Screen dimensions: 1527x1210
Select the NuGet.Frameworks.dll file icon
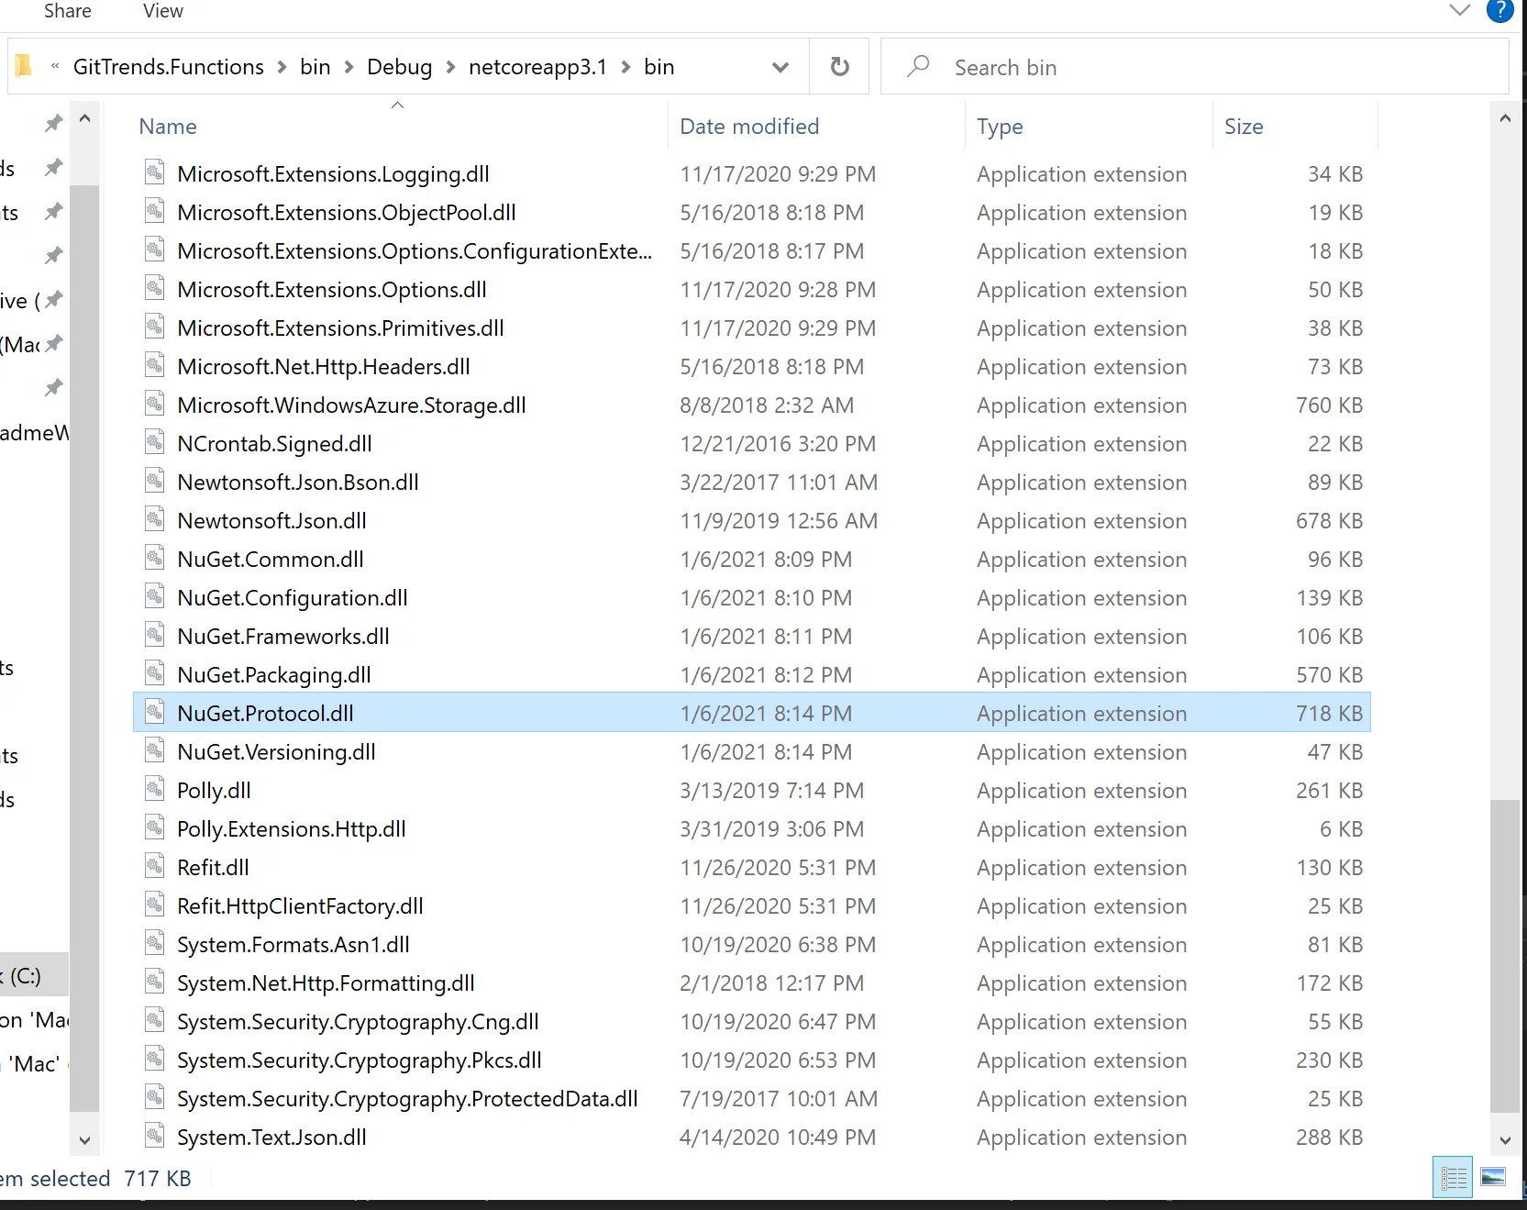pos(155,635)
